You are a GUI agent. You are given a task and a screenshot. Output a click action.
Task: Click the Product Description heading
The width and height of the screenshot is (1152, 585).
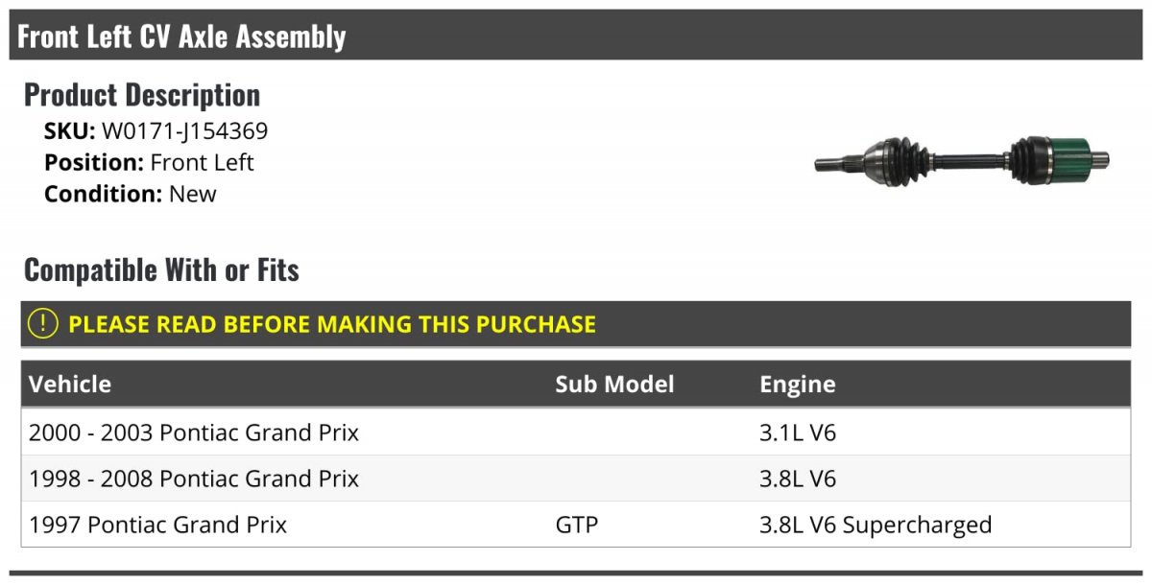(142, 94)
